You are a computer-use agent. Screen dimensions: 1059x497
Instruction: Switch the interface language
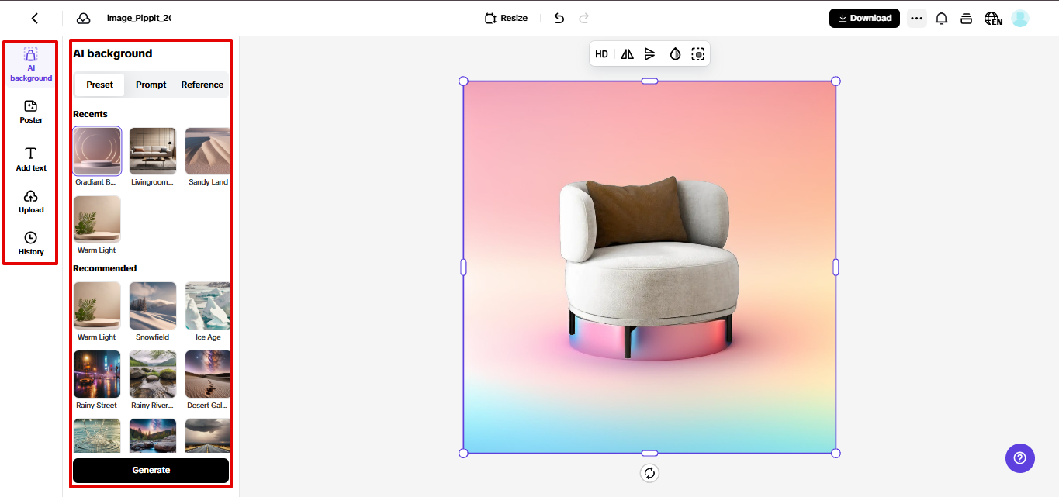pos(993,18)
